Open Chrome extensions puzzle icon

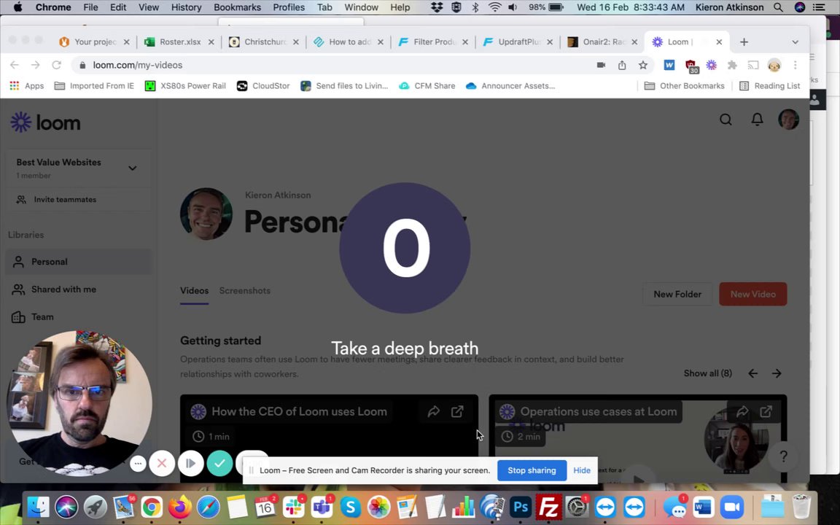tap(732, 65)
